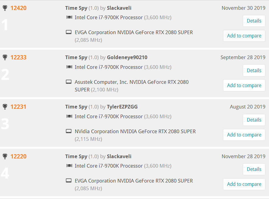
Task: Click the CPU chip icon in fourth result
Action: pyautogui.click(x=69, y=165)
